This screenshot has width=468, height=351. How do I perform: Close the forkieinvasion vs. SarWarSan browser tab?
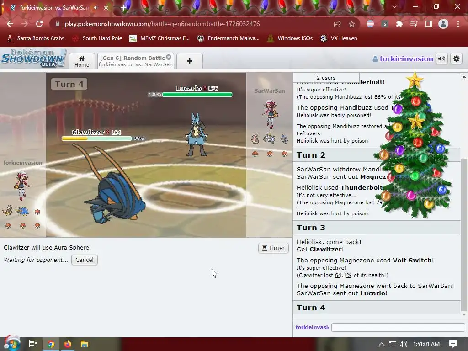106,8
